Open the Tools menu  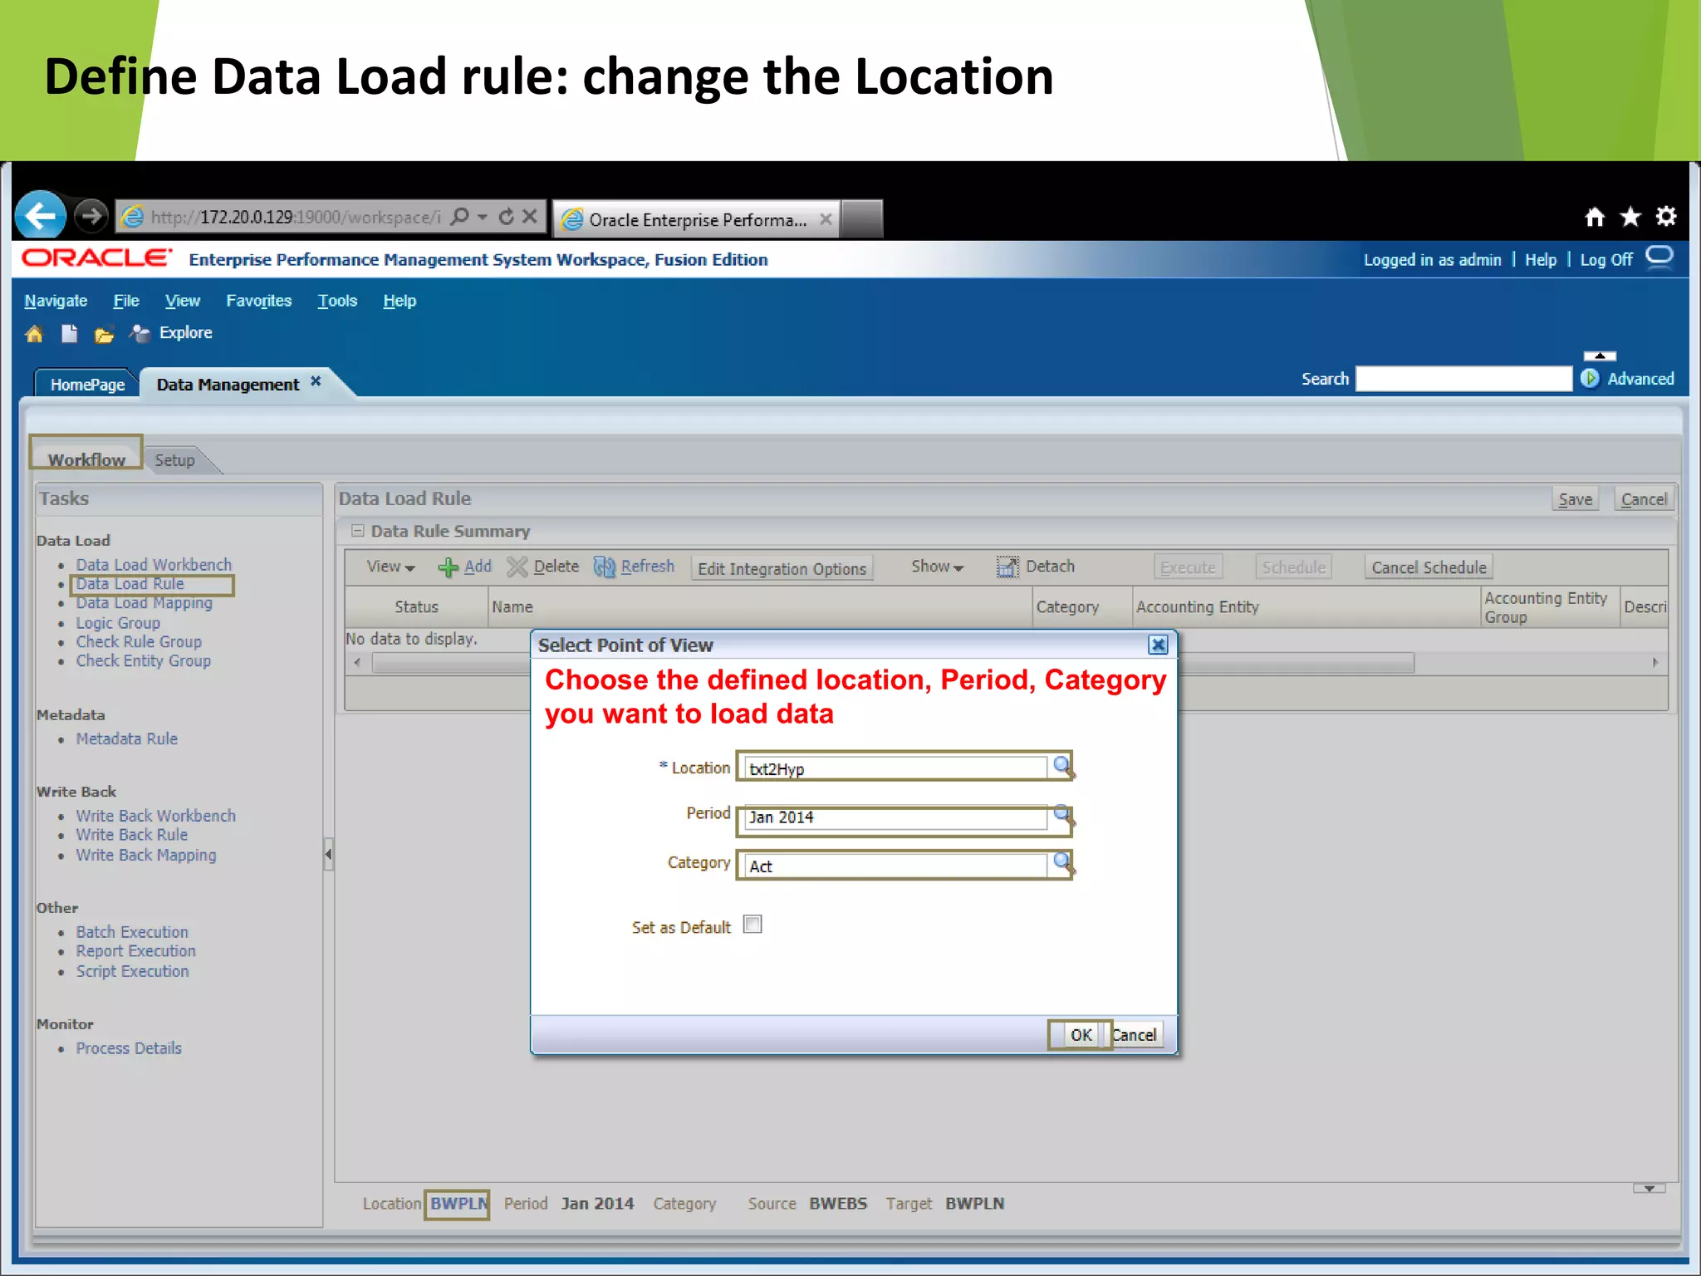[x=337, y=301]
